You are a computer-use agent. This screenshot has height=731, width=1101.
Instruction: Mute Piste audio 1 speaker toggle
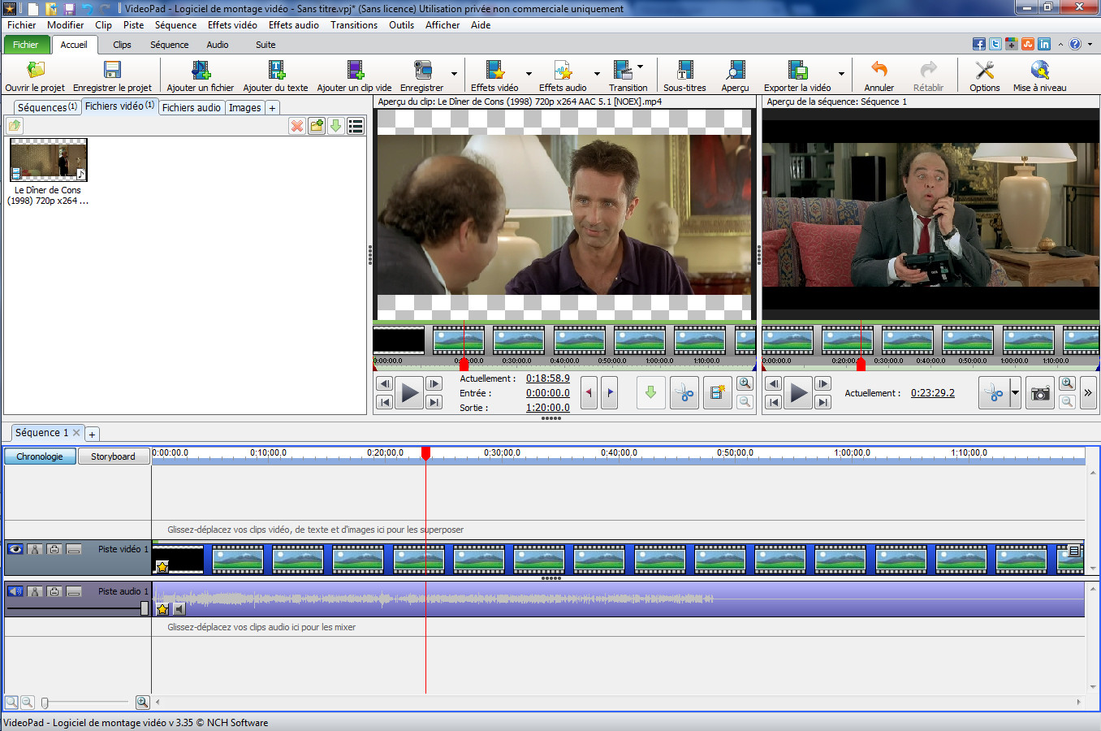(x=15, y=591)
